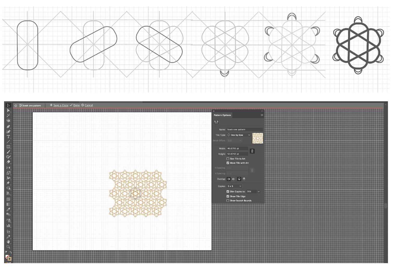Open the Copies 5 x 5 dropdown
This screenshot has width=399, height=270.
[x=234, y=186]
